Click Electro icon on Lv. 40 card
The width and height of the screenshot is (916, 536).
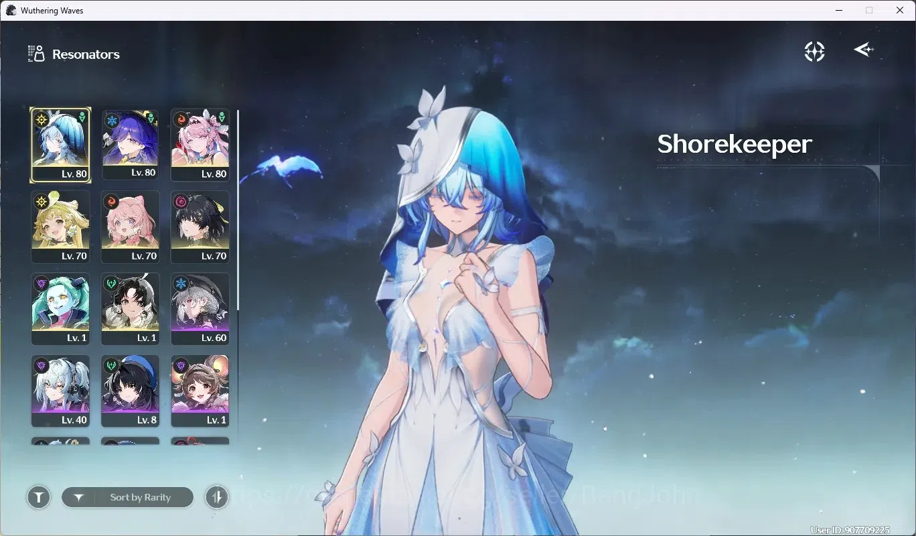click(x=42, y=365)
